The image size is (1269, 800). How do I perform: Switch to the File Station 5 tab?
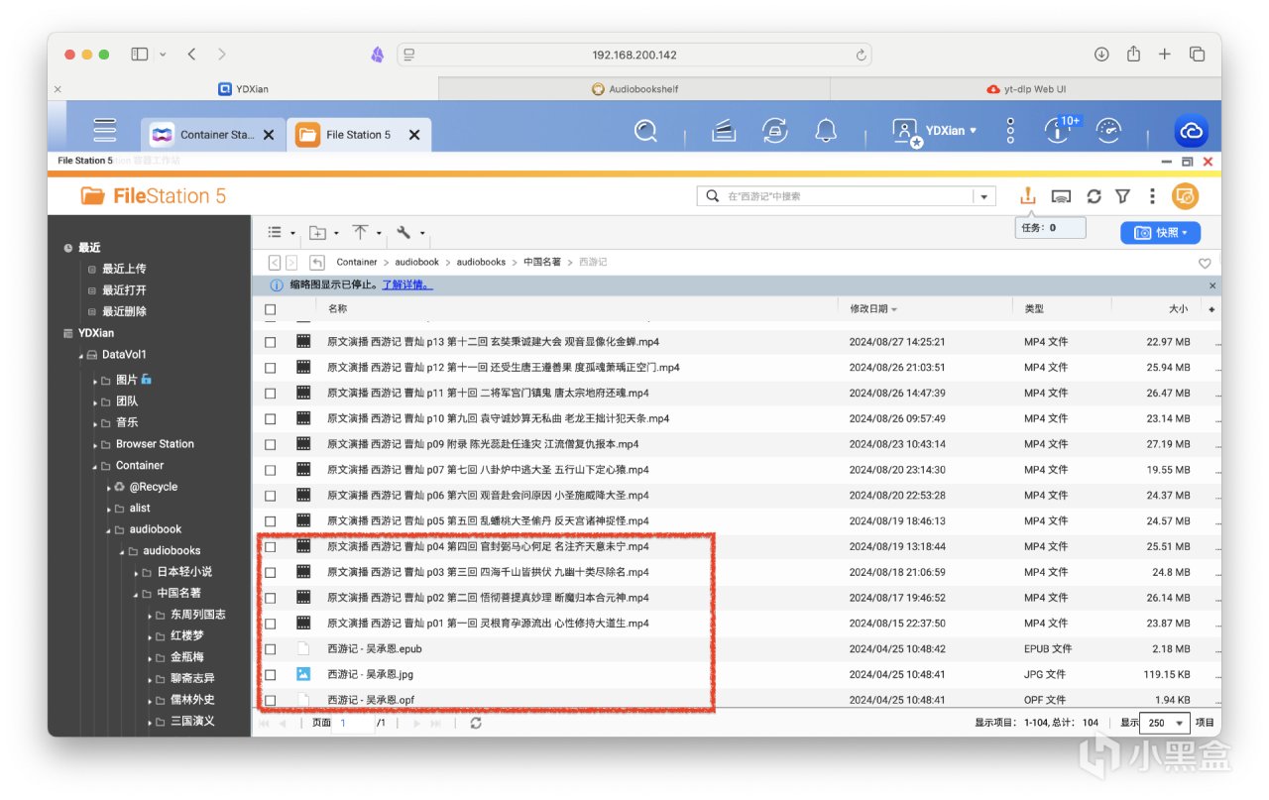pos(358,135)
